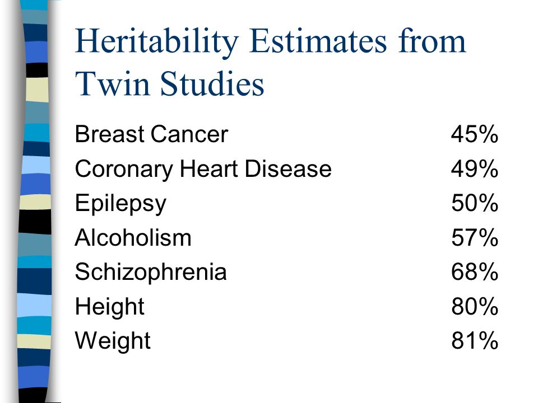Click the Coronary Heart Disease text
538x403 pixels.
point(203,169)
